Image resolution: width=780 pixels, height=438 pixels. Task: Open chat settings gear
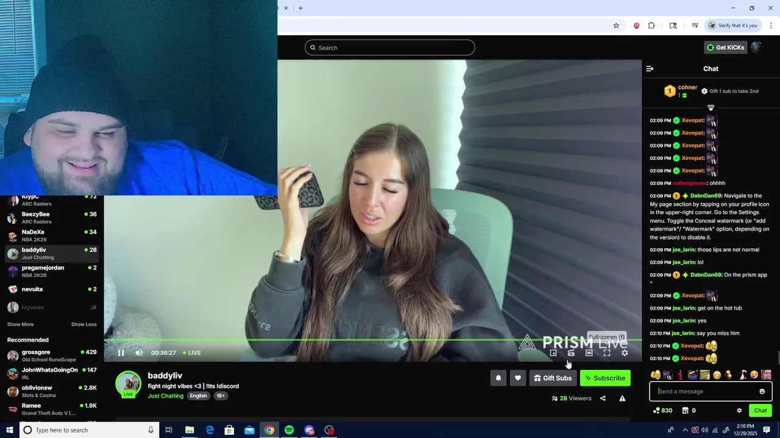pos(739,411)
